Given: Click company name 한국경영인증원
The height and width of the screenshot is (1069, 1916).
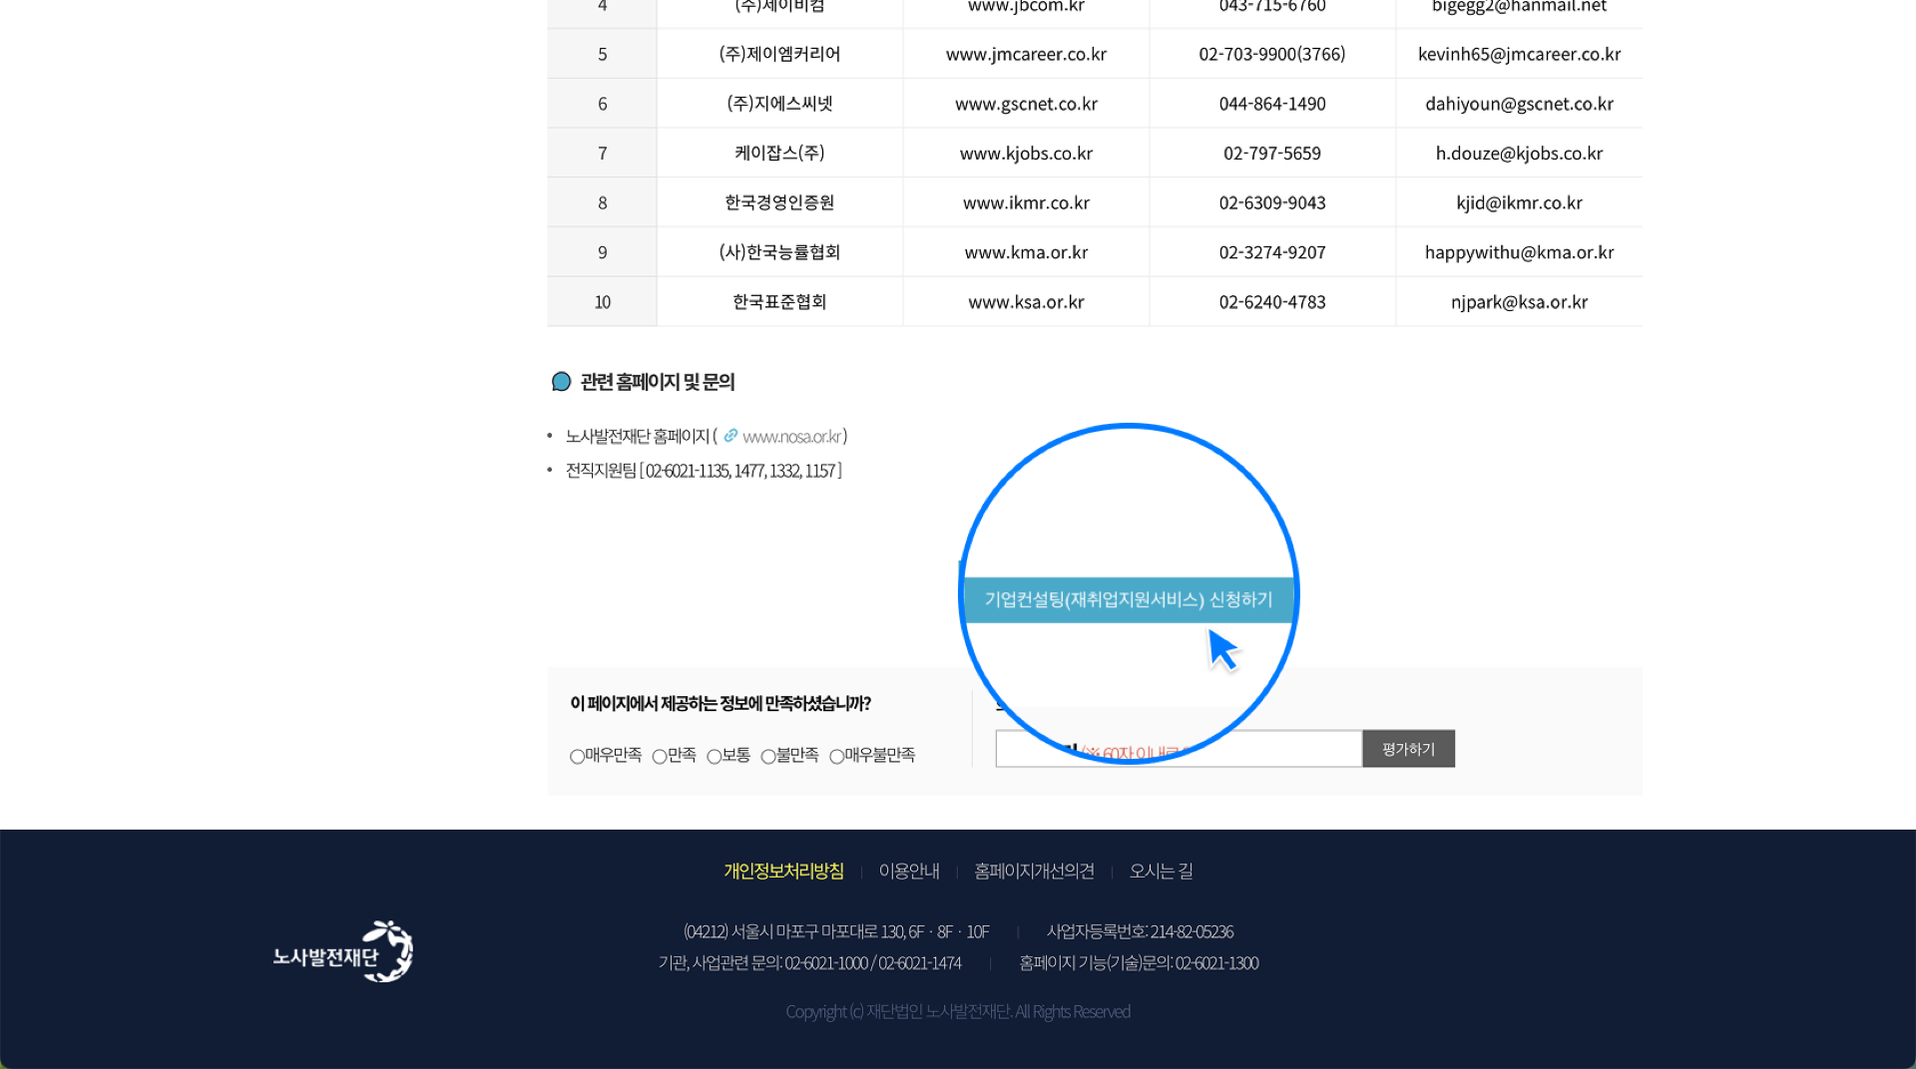Looking at the screenshot, I should [x=779, y=203].
